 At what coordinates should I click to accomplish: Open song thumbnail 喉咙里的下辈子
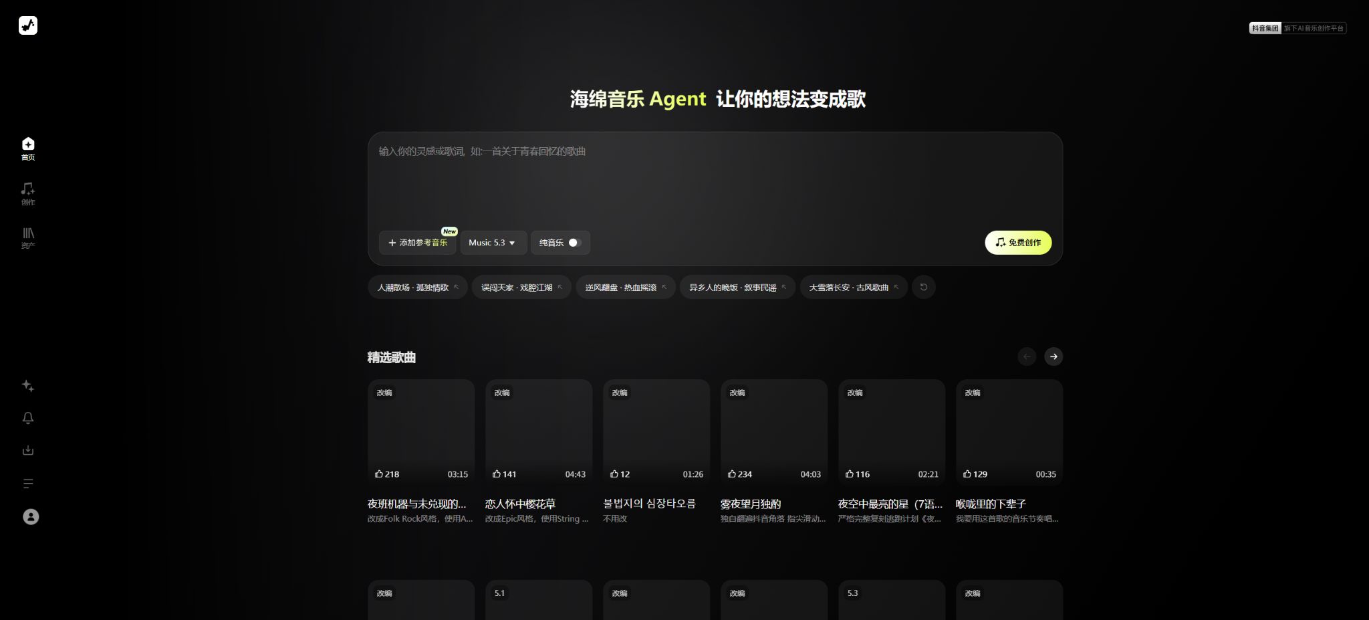pyautogui.click(x=1009, y=432)
